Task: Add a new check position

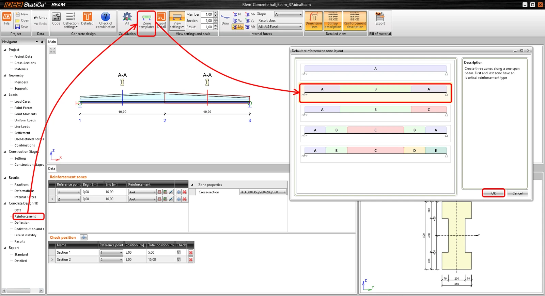Action: [84, 237]
